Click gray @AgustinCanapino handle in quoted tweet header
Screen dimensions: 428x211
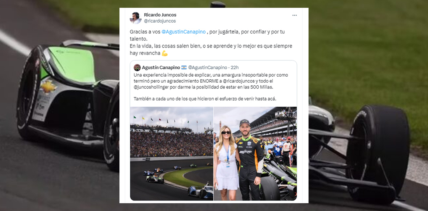(207, 67)
